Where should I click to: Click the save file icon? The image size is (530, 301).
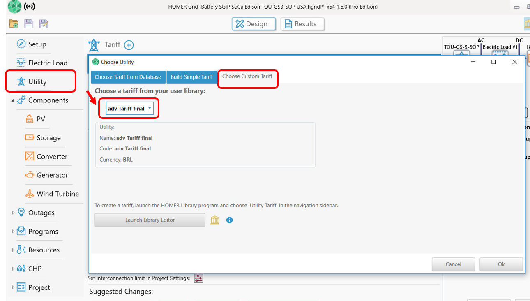coord(29,24)
